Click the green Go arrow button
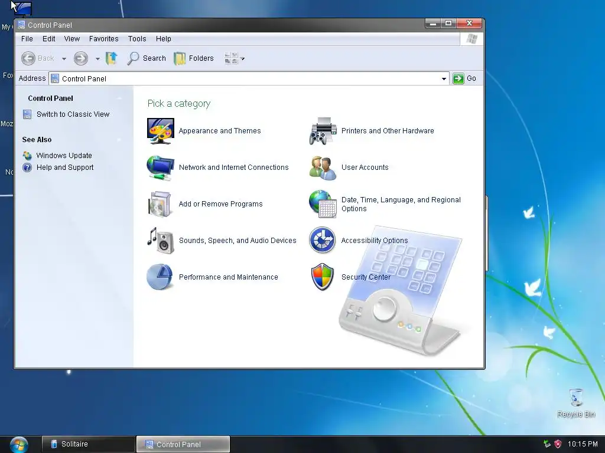The width and height of the screenshot is (605, 453). (458, 78)
